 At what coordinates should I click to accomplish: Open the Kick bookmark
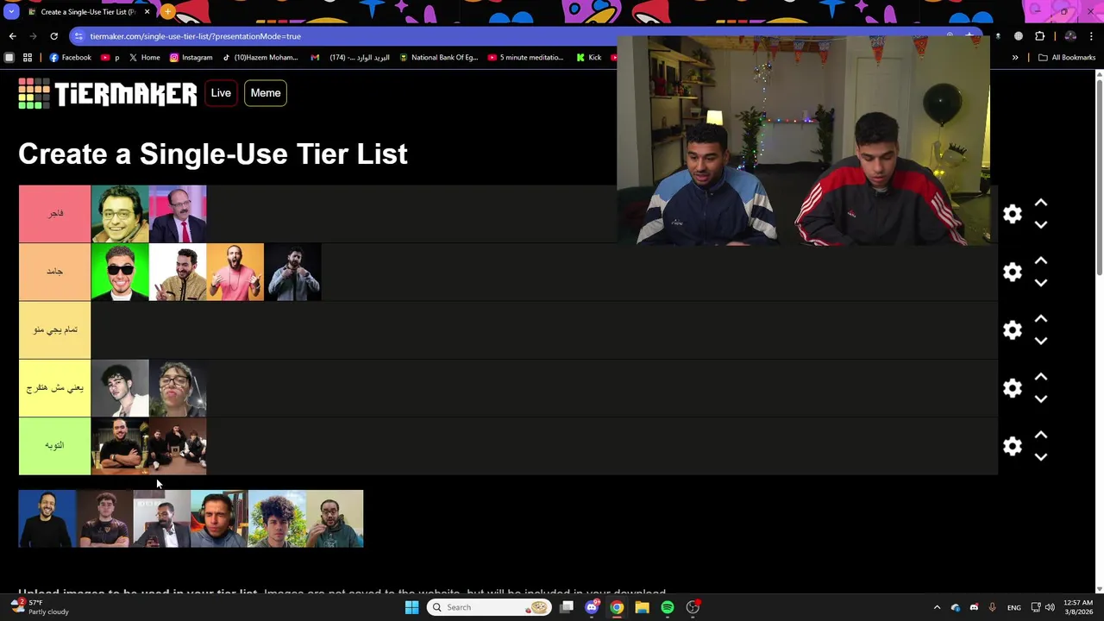pyautogui.click(x=589, y=58)
